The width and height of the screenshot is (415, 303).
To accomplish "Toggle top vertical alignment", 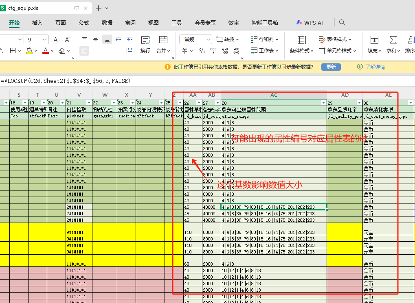I will tap(84, 39).
